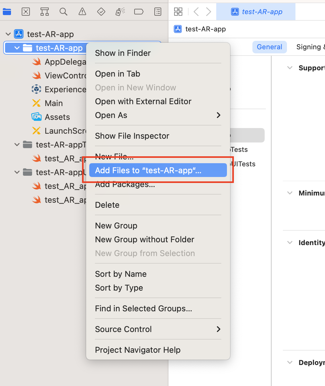The image size is (325, 386).
Task: Choose Find in Selected Groups…
Action: click(x=158, y=308)
